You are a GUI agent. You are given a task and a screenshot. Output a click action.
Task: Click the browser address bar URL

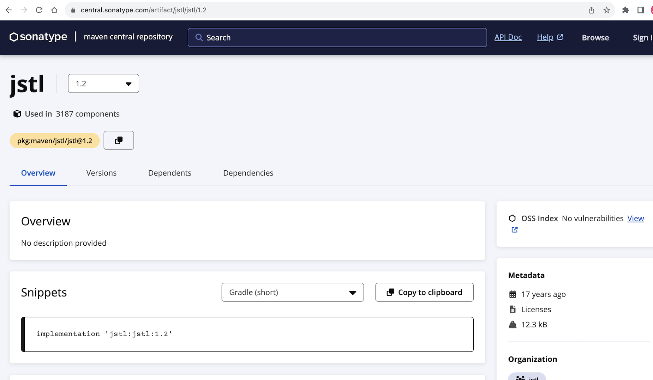(144, 10)
